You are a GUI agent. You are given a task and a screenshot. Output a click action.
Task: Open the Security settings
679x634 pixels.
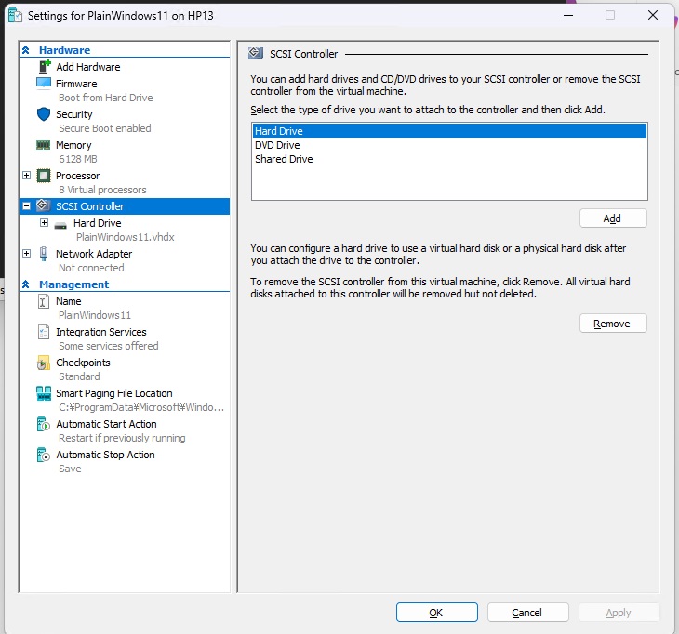(74, 114)
